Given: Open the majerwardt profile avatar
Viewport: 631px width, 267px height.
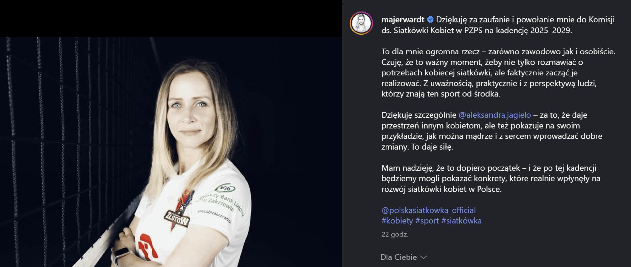Looking at the screenshot, I should pos(361,23).
